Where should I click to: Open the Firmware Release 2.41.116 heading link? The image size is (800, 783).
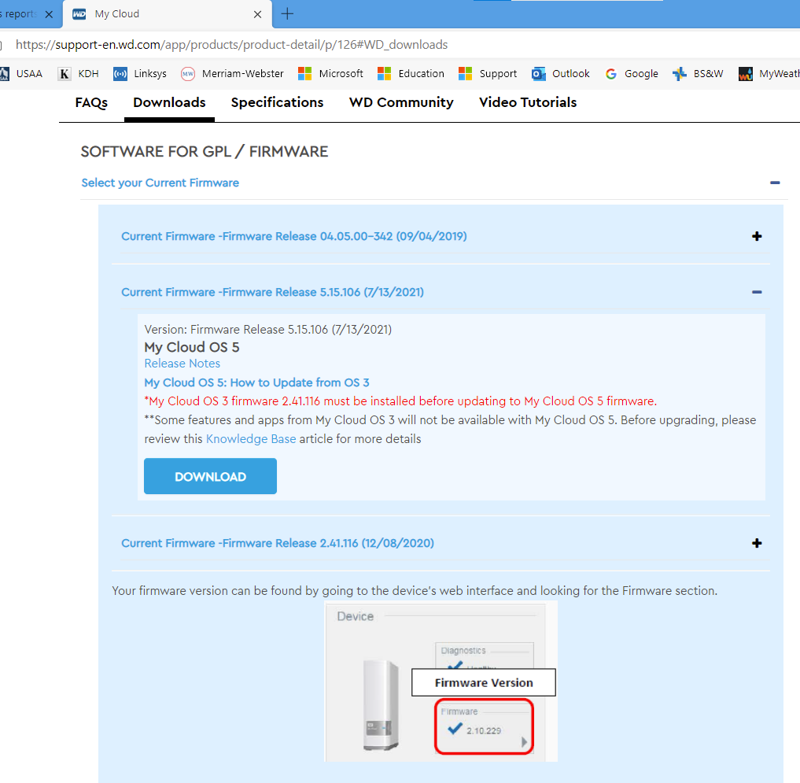point(278,543)
